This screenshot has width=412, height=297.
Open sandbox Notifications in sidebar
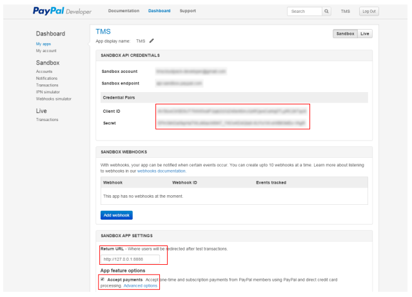[48, 78]
